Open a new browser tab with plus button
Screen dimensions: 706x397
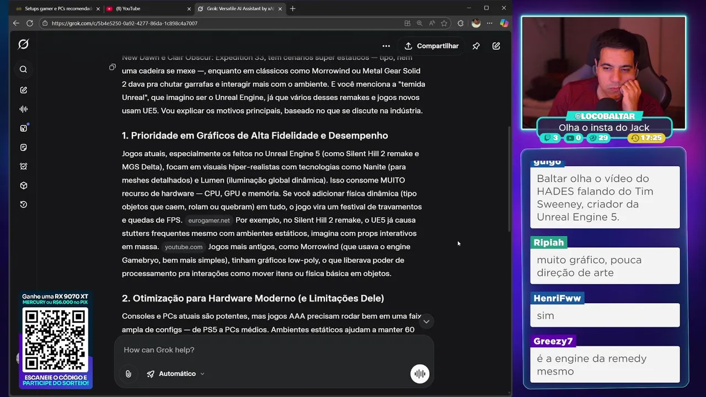(x=293, y=8)
